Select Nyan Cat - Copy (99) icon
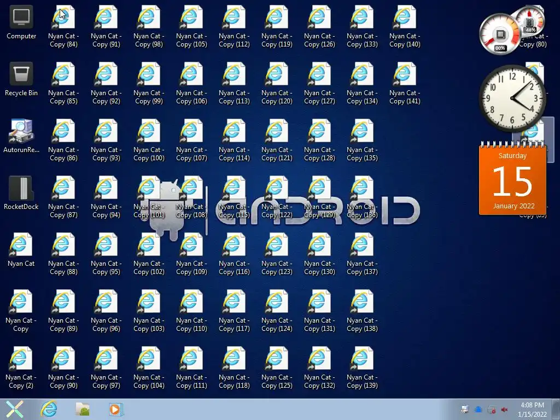The image size is (560, 420). [x=149, y=84]
